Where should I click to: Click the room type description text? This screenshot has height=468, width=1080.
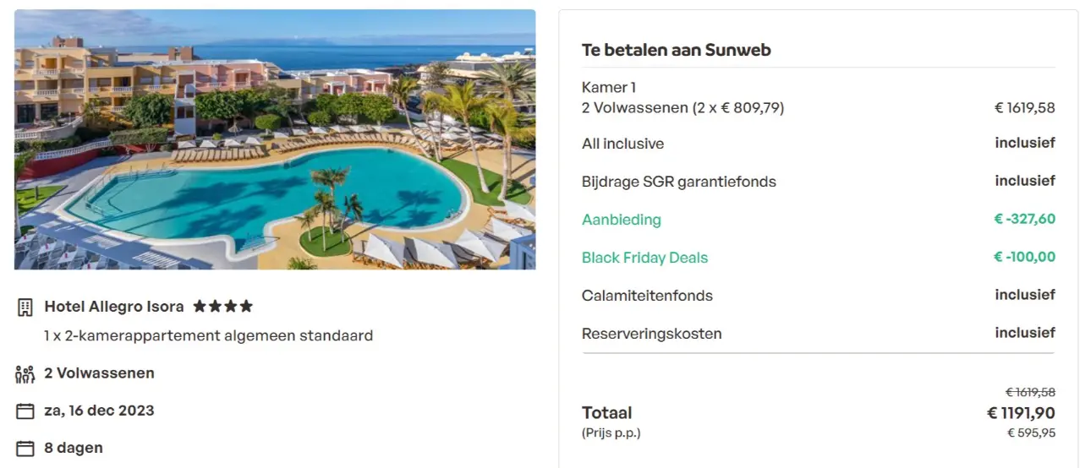coord(208,335)
